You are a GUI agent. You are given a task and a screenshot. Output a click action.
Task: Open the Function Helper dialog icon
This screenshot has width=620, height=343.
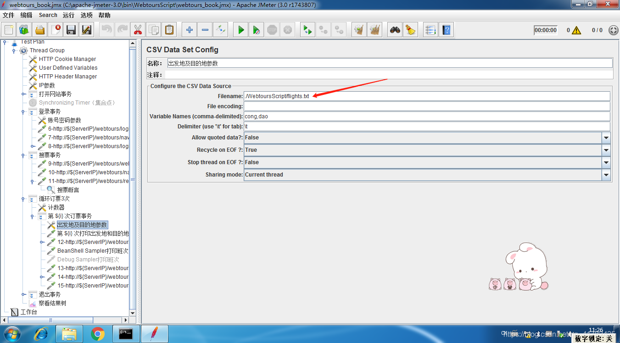point(430,30)
